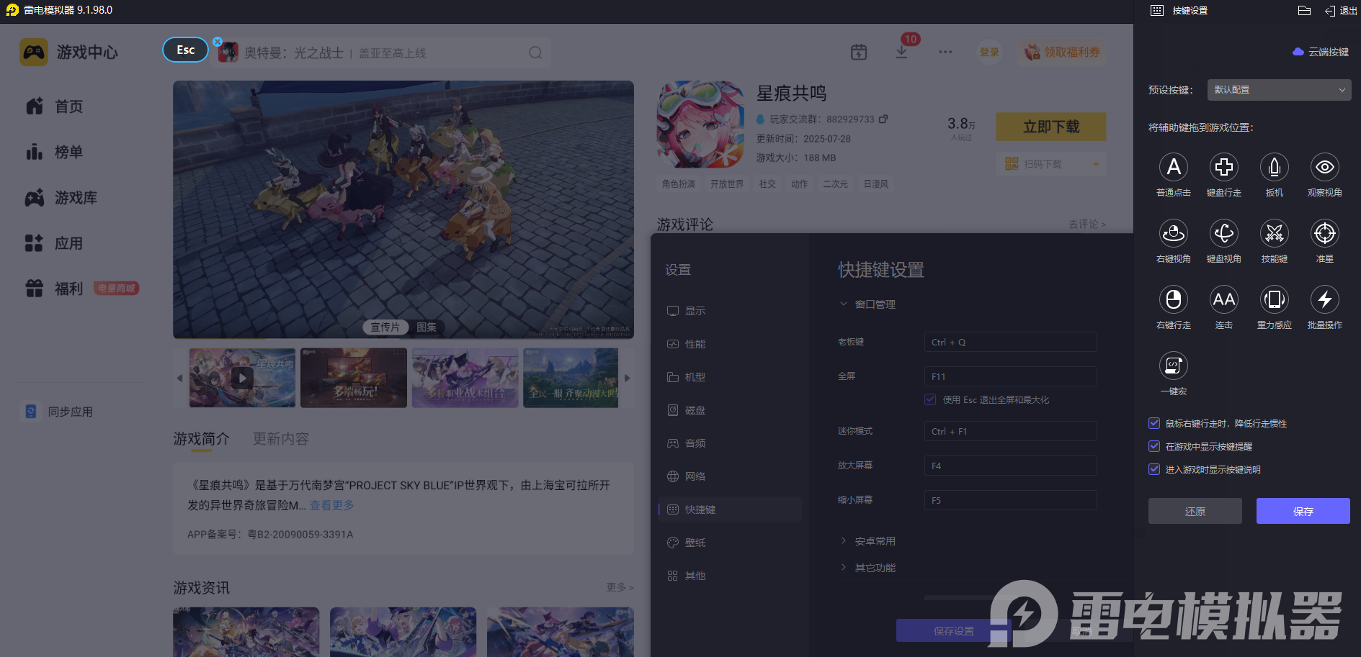This screenshot has width=1361, height=657.
Task: Select the 批量操作 batch operation icon
Action: [x=1325, y=299]
